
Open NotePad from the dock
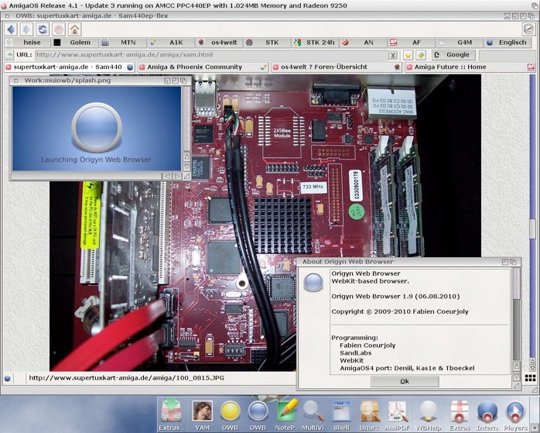point(286,411)
